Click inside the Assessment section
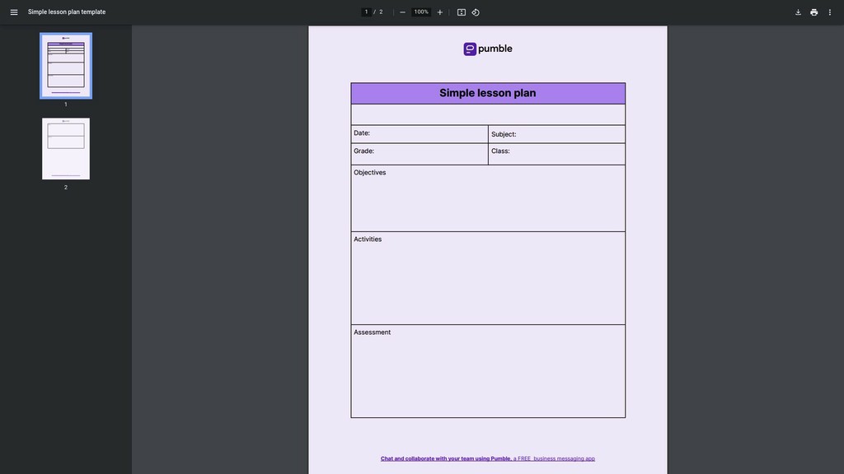844x474 pixels. (488, 370)
